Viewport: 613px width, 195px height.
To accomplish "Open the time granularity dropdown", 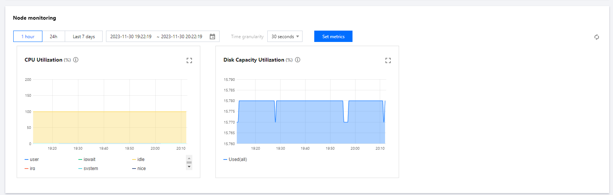I will [x=285, y=37].
